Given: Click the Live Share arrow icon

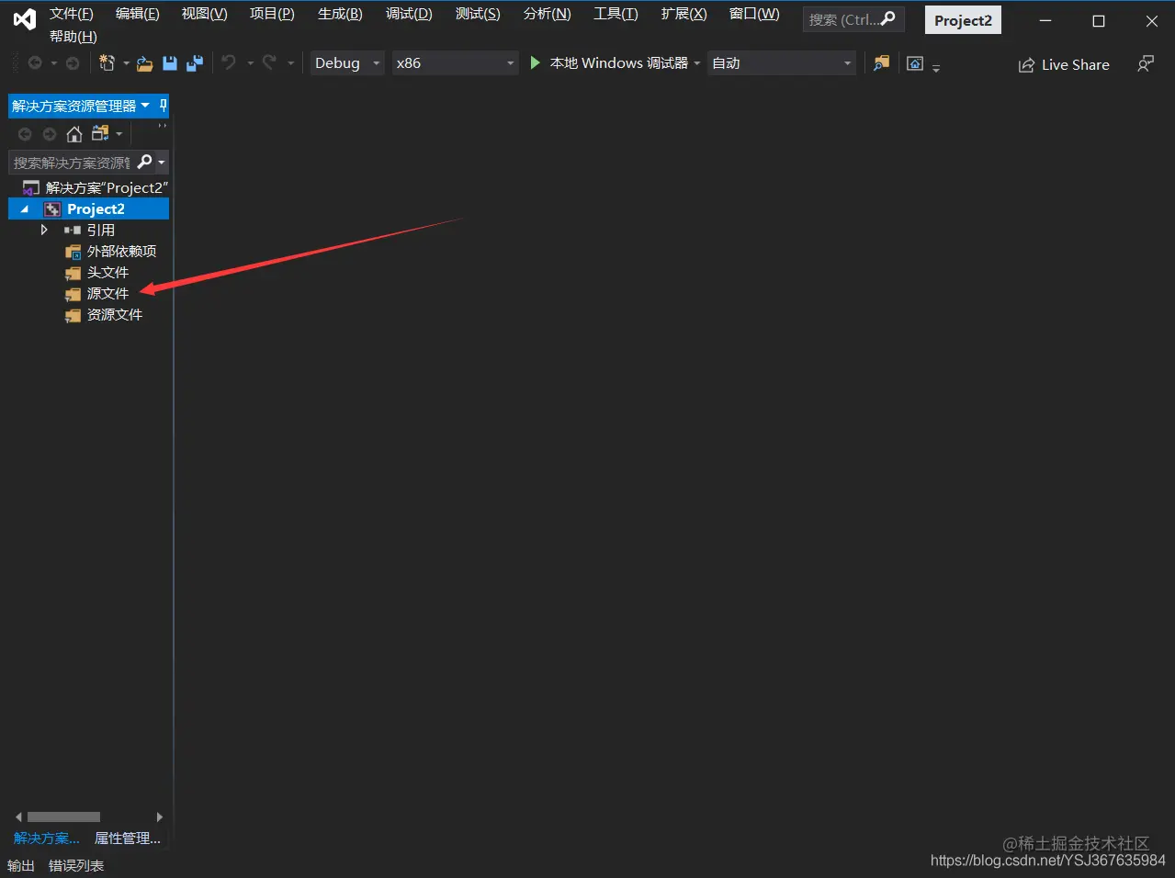Looking at the screenshot, I should pyautogui.click(x=1026, y=65).
